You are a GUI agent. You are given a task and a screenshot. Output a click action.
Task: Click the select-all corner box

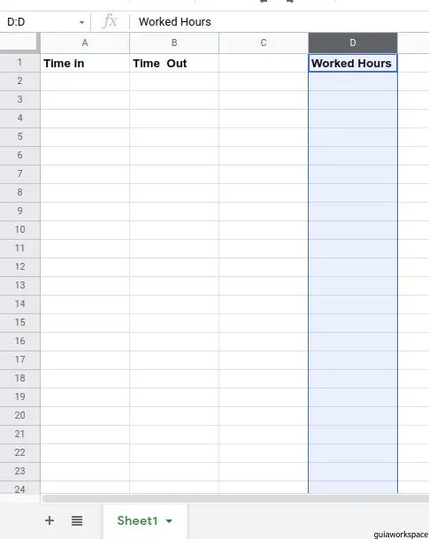19,42
